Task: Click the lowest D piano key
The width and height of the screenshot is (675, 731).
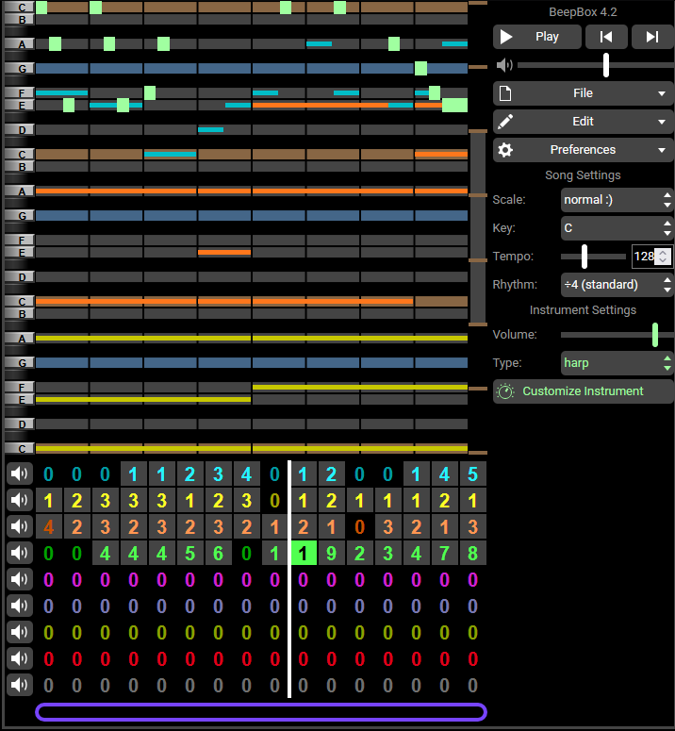Action: pos(19,424)
